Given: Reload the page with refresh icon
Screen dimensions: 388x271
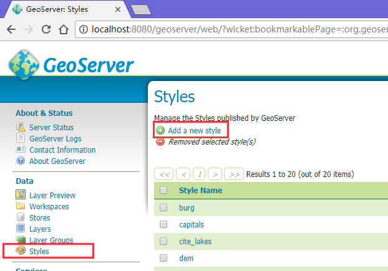Looking at the screenshot, I should pos(46,29).
